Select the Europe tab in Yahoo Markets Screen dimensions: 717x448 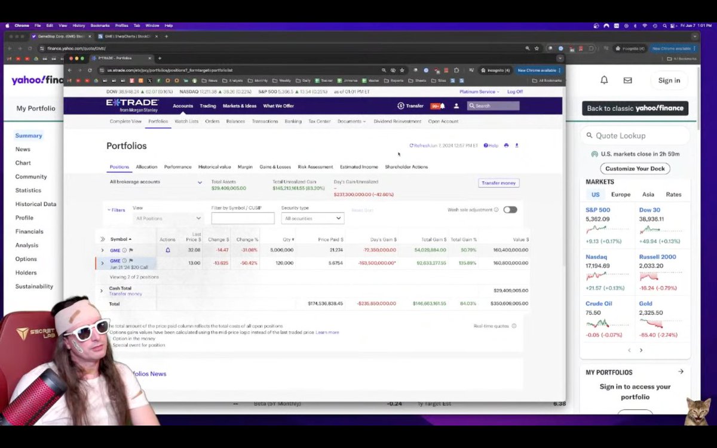point(621,195)
